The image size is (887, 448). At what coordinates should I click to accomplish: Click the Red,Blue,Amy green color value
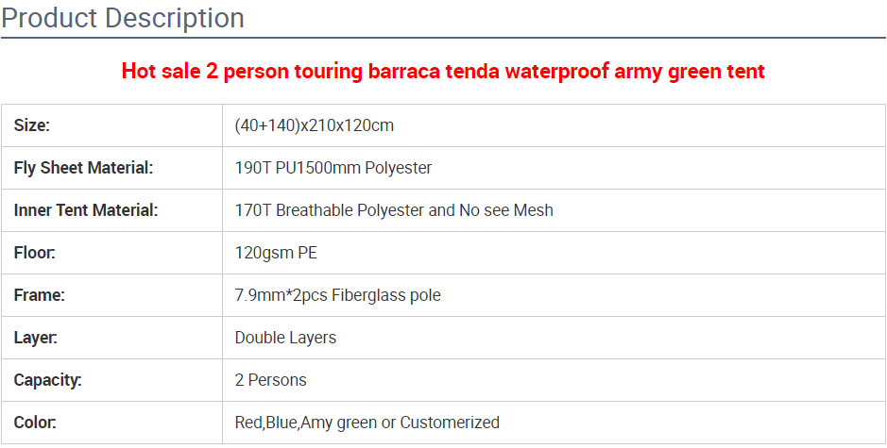coord(305,423)
